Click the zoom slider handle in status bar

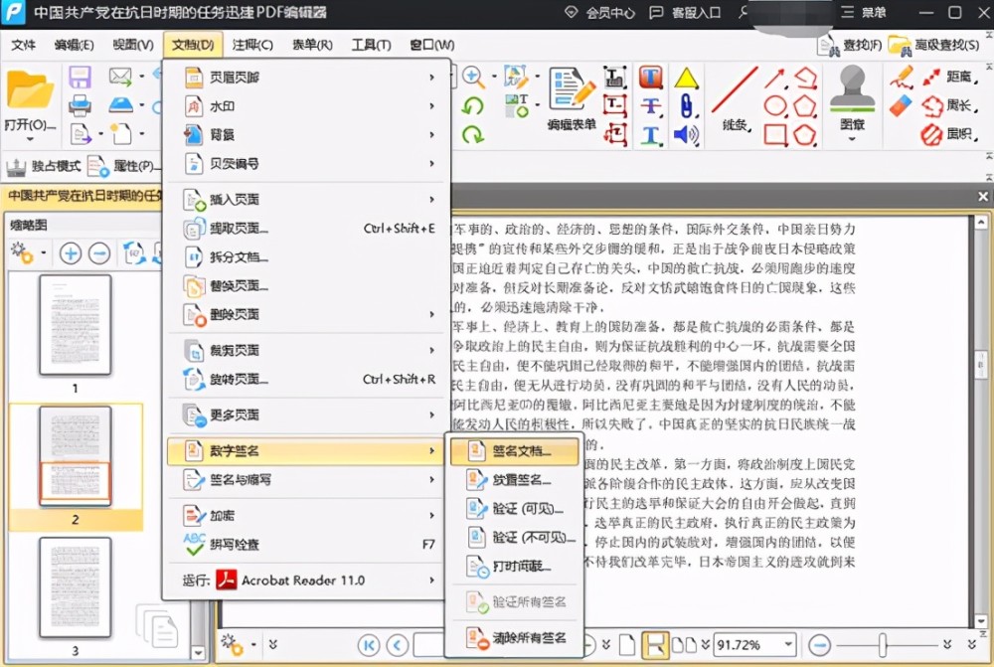click(x=883, y=645)
